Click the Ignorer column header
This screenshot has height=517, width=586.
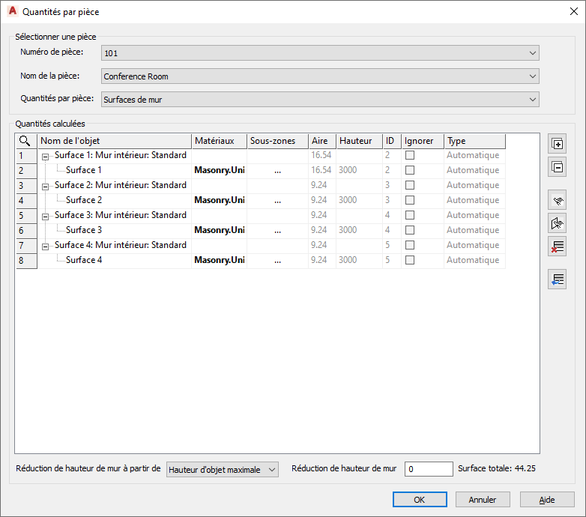tap(423, 141)
